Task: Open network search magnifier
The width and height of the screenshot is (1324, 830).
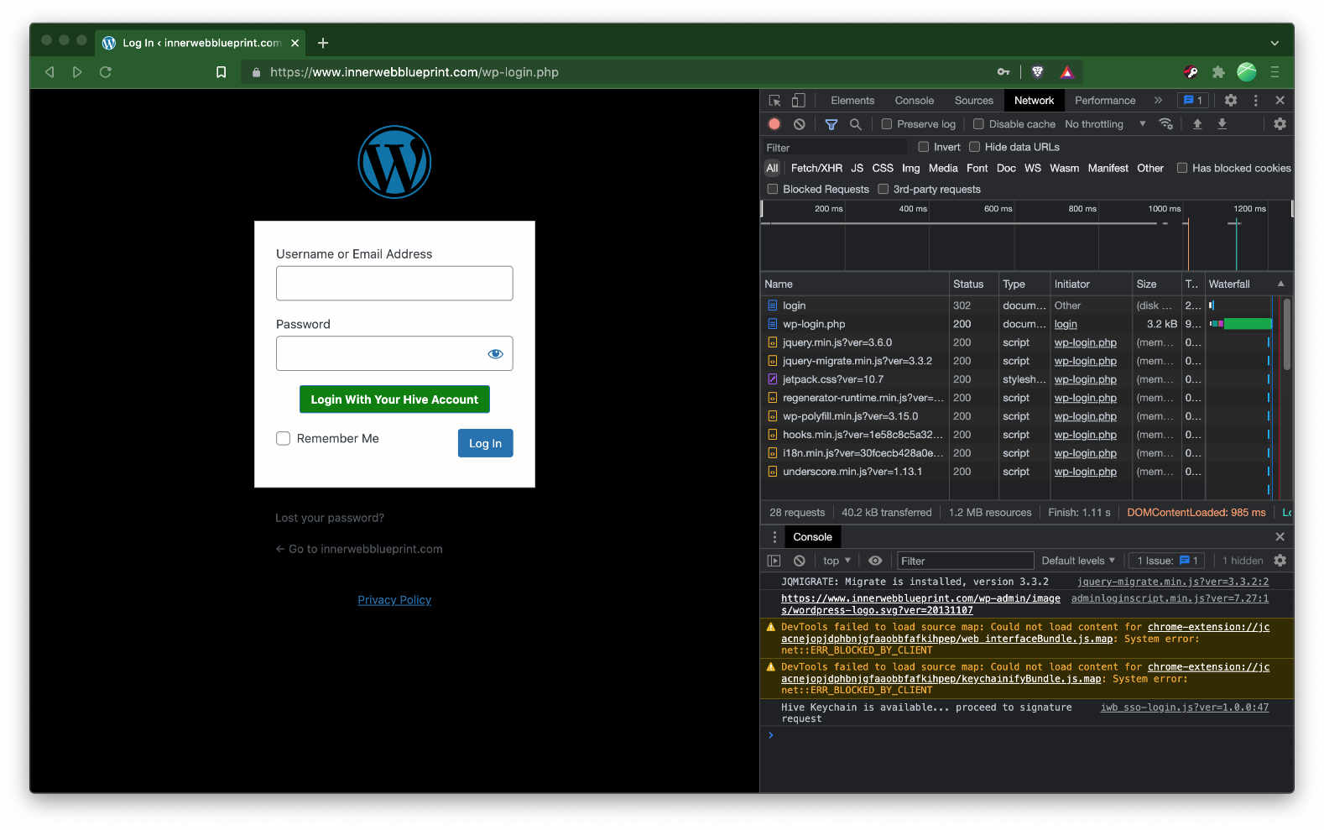Action: pyautogui.click(x=856, y=124)
